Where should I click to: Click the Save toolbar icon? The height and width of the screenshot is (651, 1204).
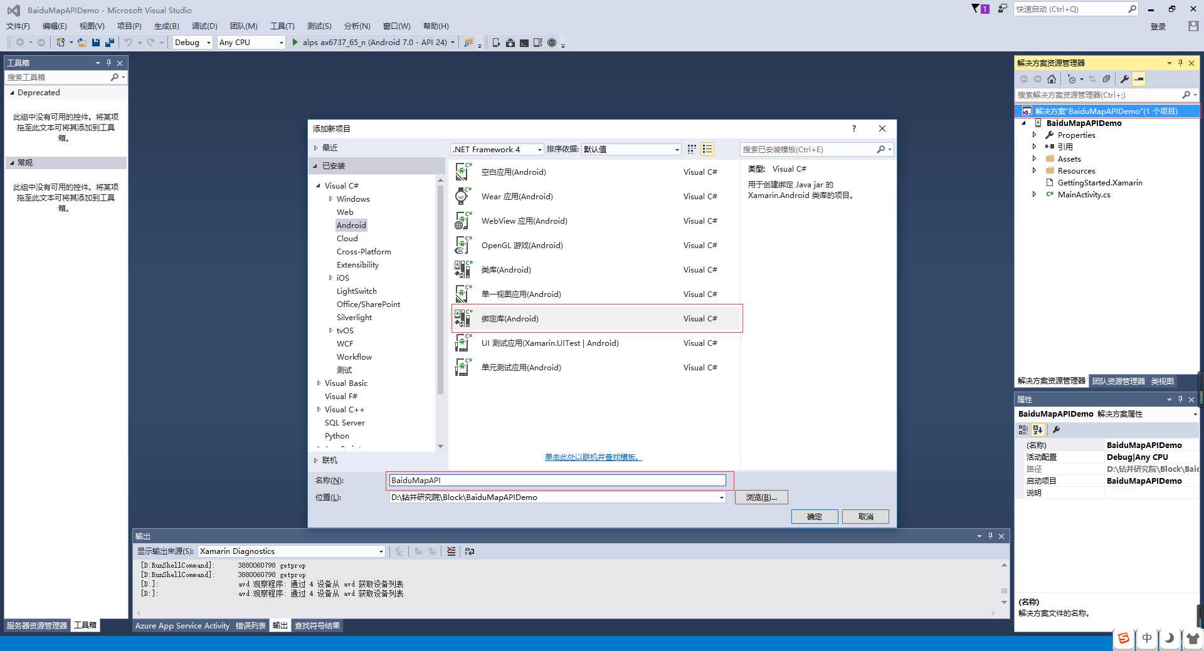pyautogui.click(x=96, y=43)
